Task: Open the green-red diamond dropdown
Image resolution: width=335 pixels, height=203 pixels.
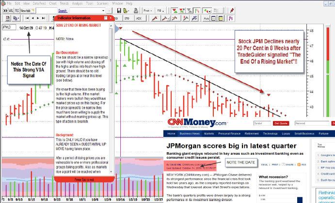Action: point(207,11)
